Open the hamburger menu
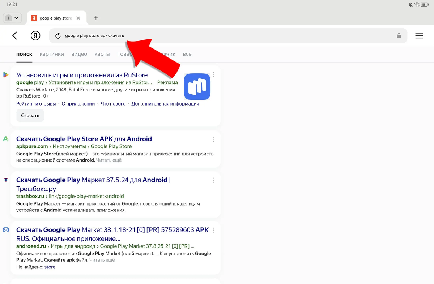The image size is (434, 284). [x=419, y=36]
